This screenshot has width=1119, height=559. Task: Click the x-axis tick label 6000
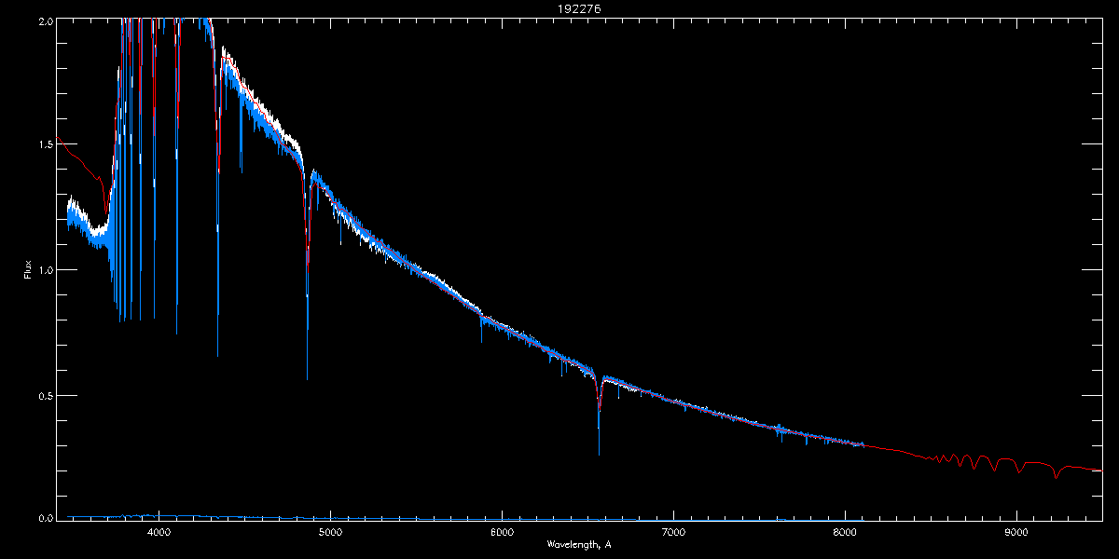(x=502, y=532)
